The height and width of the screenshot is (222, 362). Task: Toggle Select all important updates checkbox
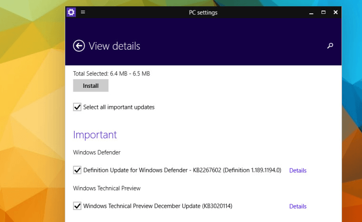point(77,107)
